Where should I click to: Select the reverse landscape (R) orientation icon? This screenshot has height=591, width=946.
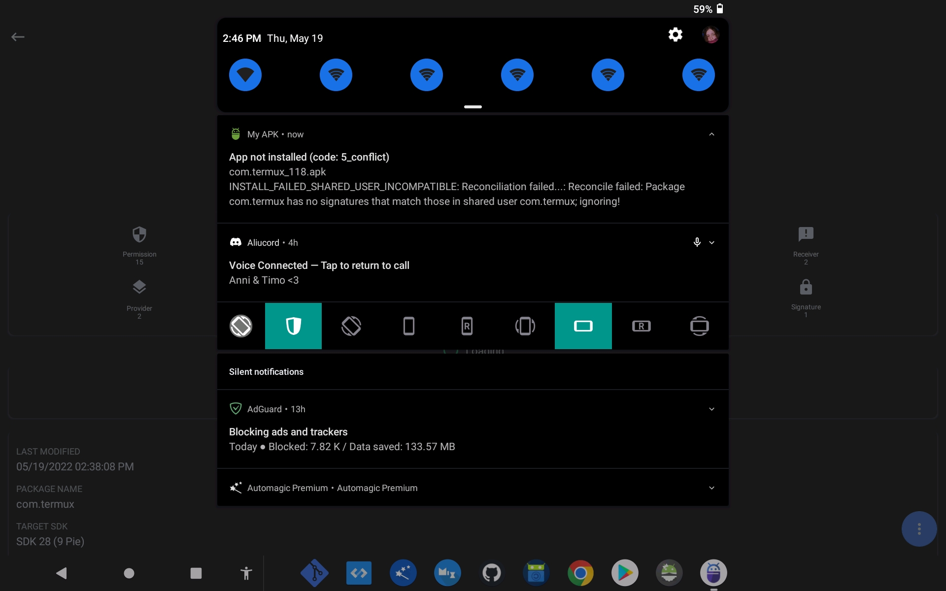(641, 326)
